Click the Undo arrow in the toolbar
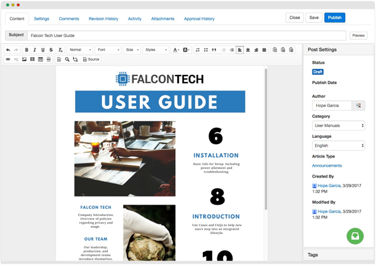This screenshot has height=265, width=378. point(8,50)
